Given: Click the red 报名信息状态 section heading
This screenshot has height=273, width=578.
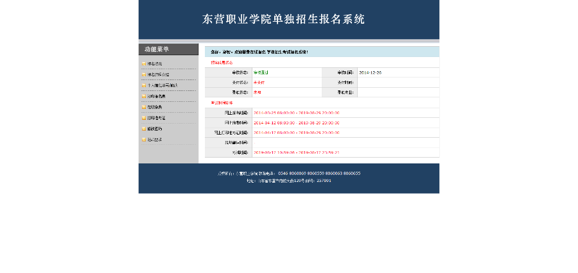Looking at the screenshot, I should click(222, 63).
